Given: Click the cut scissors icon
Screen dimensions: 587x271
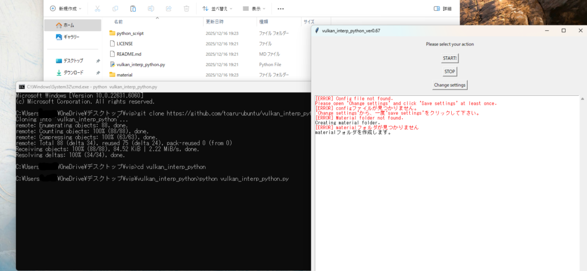Looking at the screenshot, I should click(x=97, y=9).
